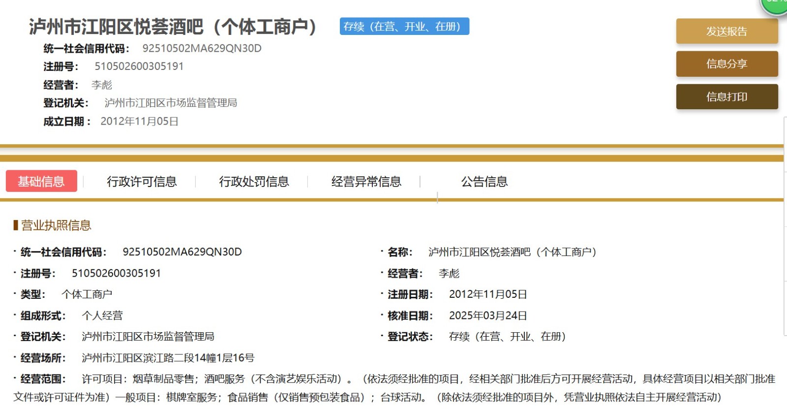Click the 经营场所 address text
The height and width of the screenshot is (409, 787).
coord(168,358)
